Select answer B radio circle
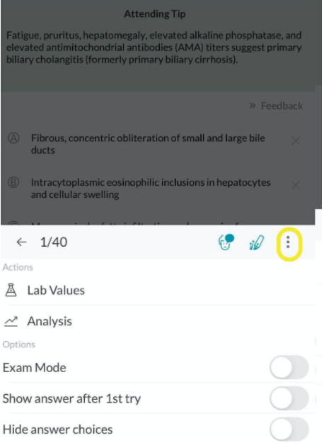 point(13,182)
